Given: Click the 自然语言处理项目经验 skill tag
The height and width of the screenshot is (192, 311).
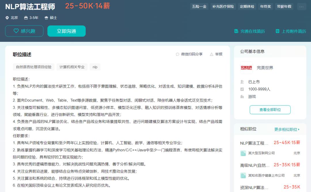Looking at the screenshot, I should pyautogui.click(x=34, y=67).
